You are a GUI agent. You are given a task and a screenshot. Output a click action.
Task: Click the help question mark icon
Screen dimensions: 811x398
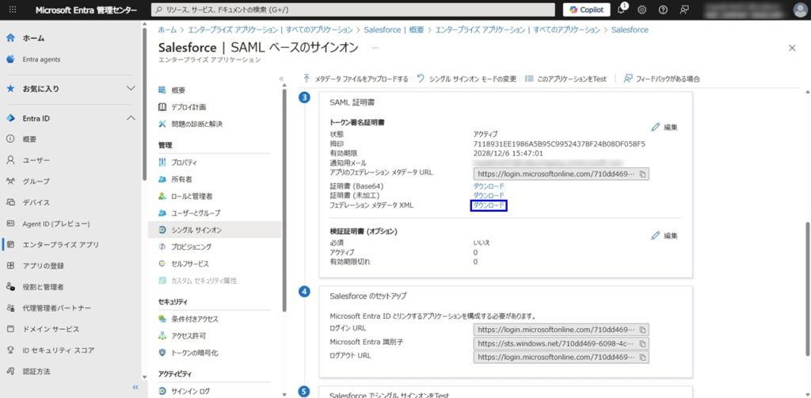tap(663, 10)
